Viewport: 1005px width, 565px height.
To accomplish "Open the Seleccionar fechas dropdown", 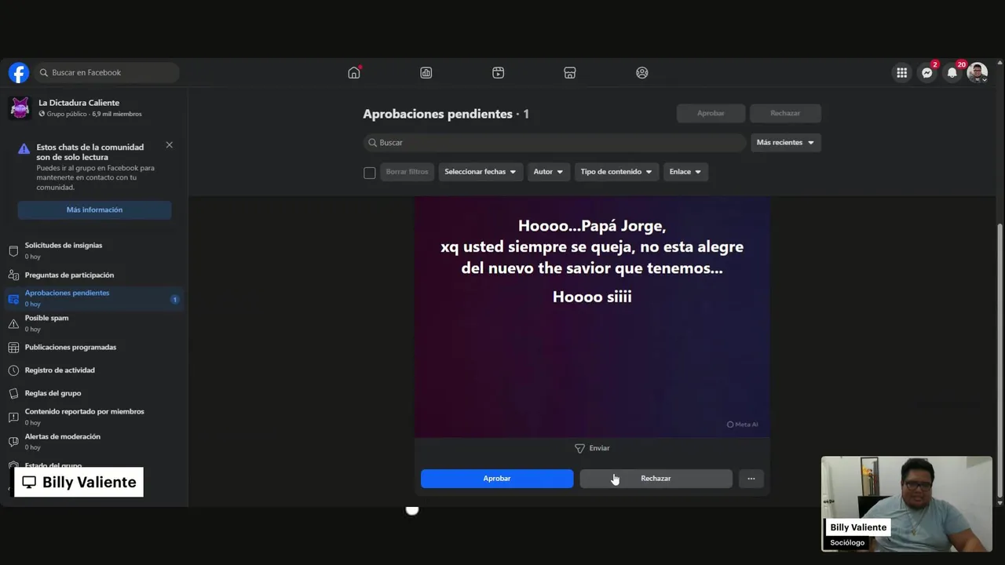I will point(481,172).
